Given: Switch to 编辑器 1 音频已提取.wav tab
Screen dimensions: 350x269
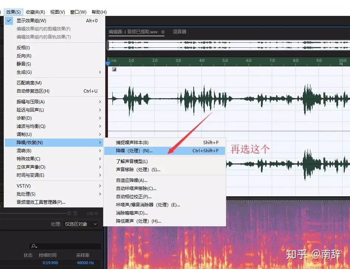Looking at the screenshot, I should (x=133, y=32).
